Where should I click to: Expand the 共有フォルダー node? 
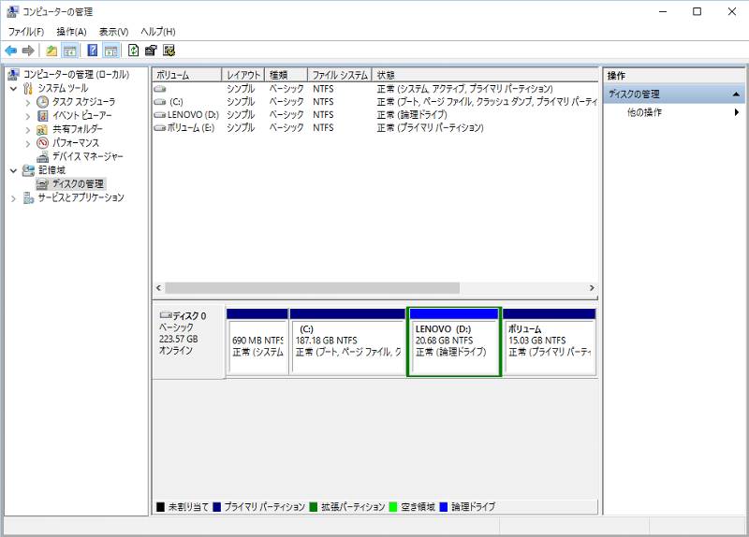click(x=28, y=129)
